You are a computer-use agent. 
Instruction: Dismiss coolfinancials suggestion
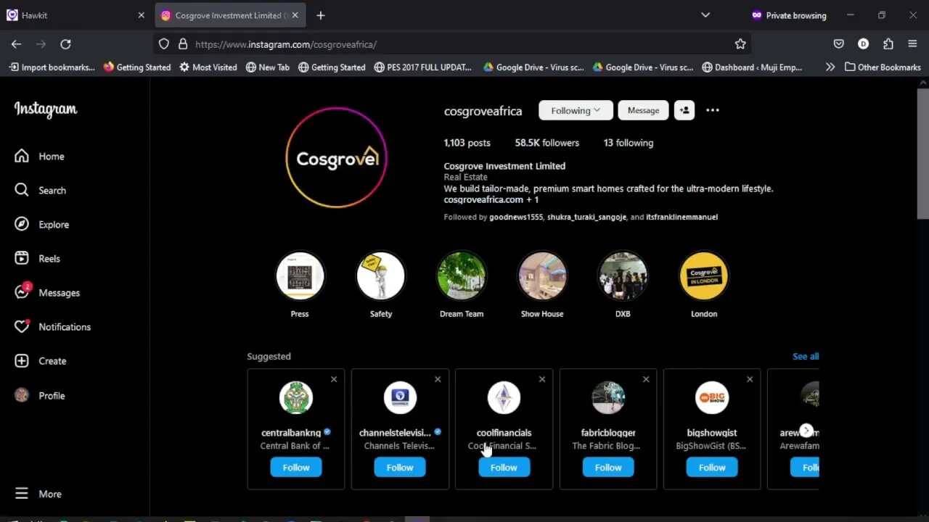point(542,379)
